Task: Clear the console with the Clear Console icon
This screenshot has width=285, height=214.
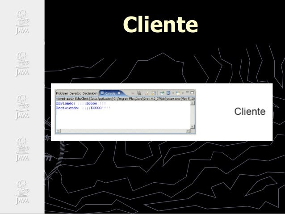Action: coord(147,93)
